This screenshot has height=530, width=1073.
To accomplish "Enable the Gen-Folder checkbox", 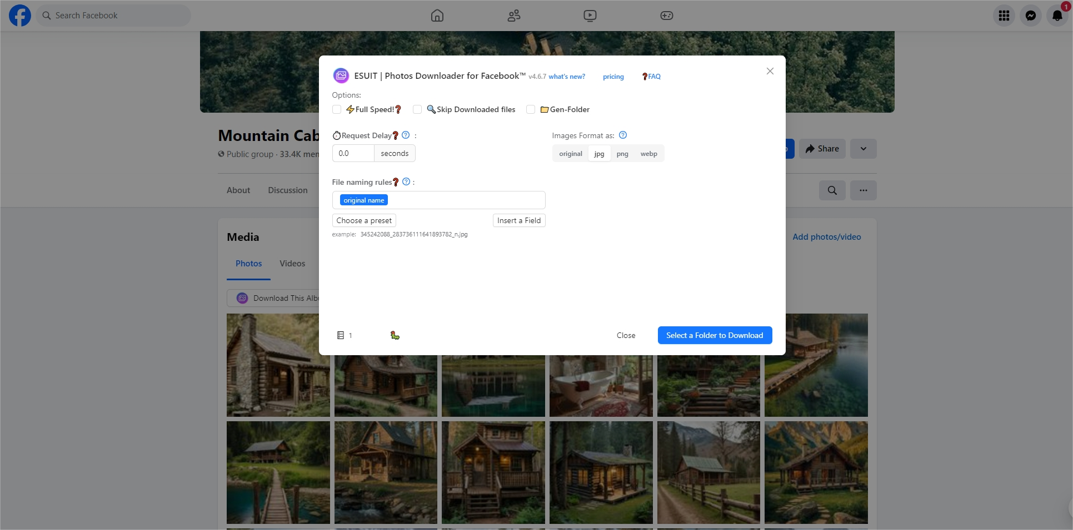I will click(531, 109).
